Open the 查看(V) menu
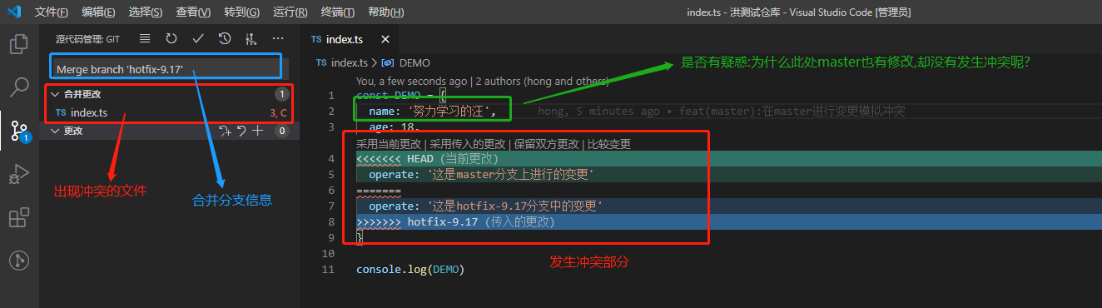This screenshot has height=308, width=1102. click(193, 12)
